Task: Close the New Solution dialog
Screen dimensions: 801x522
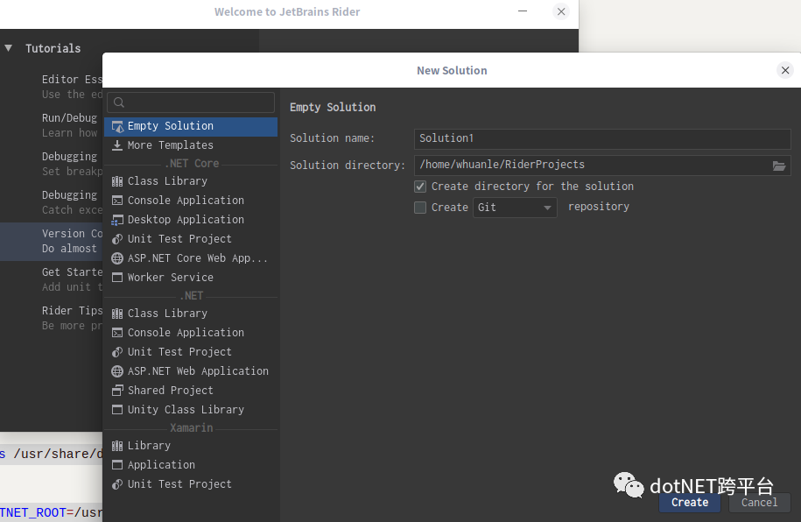Action: pos(785,70)
